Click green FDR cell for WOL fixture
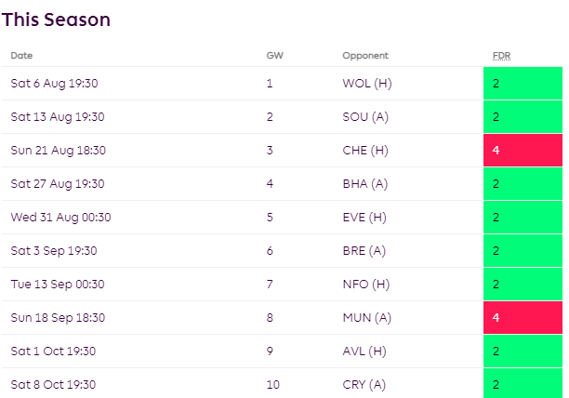 [x=523, y=84]
